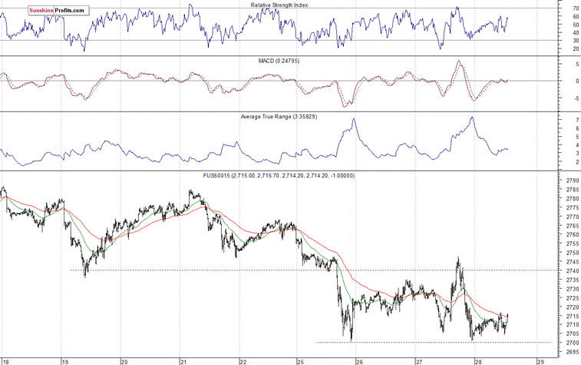Select date label 19 on time axis
The height and width of the screenshot is (365, 581).
[x=64, y=361]
